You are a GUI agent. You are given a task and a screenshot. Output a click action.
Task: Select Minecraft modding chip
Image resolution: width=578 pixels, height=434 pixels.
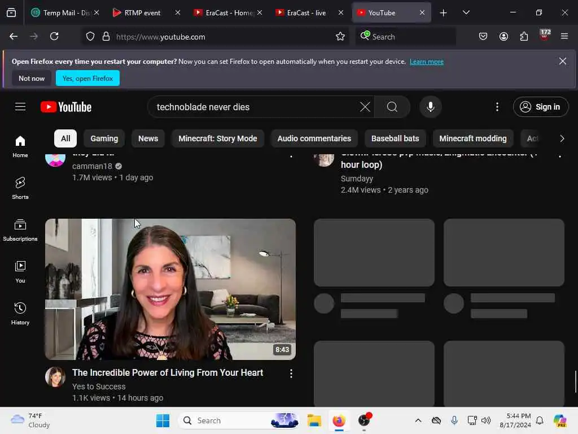click(473, 139)
